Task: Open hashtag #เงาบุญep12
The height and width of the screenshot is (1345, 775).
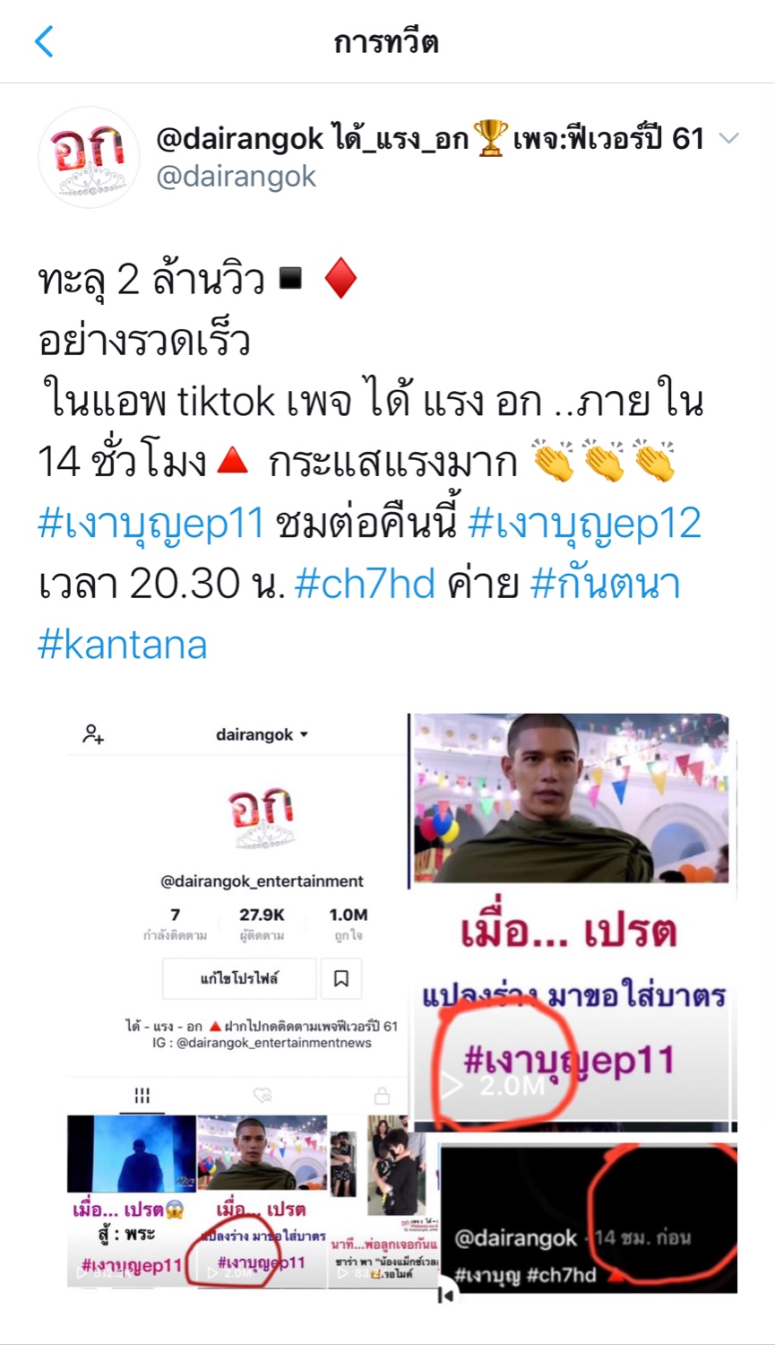Action: [584, 524]
